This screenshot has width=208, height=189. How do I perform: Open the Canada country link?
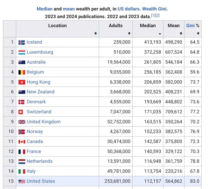point(35,141)
